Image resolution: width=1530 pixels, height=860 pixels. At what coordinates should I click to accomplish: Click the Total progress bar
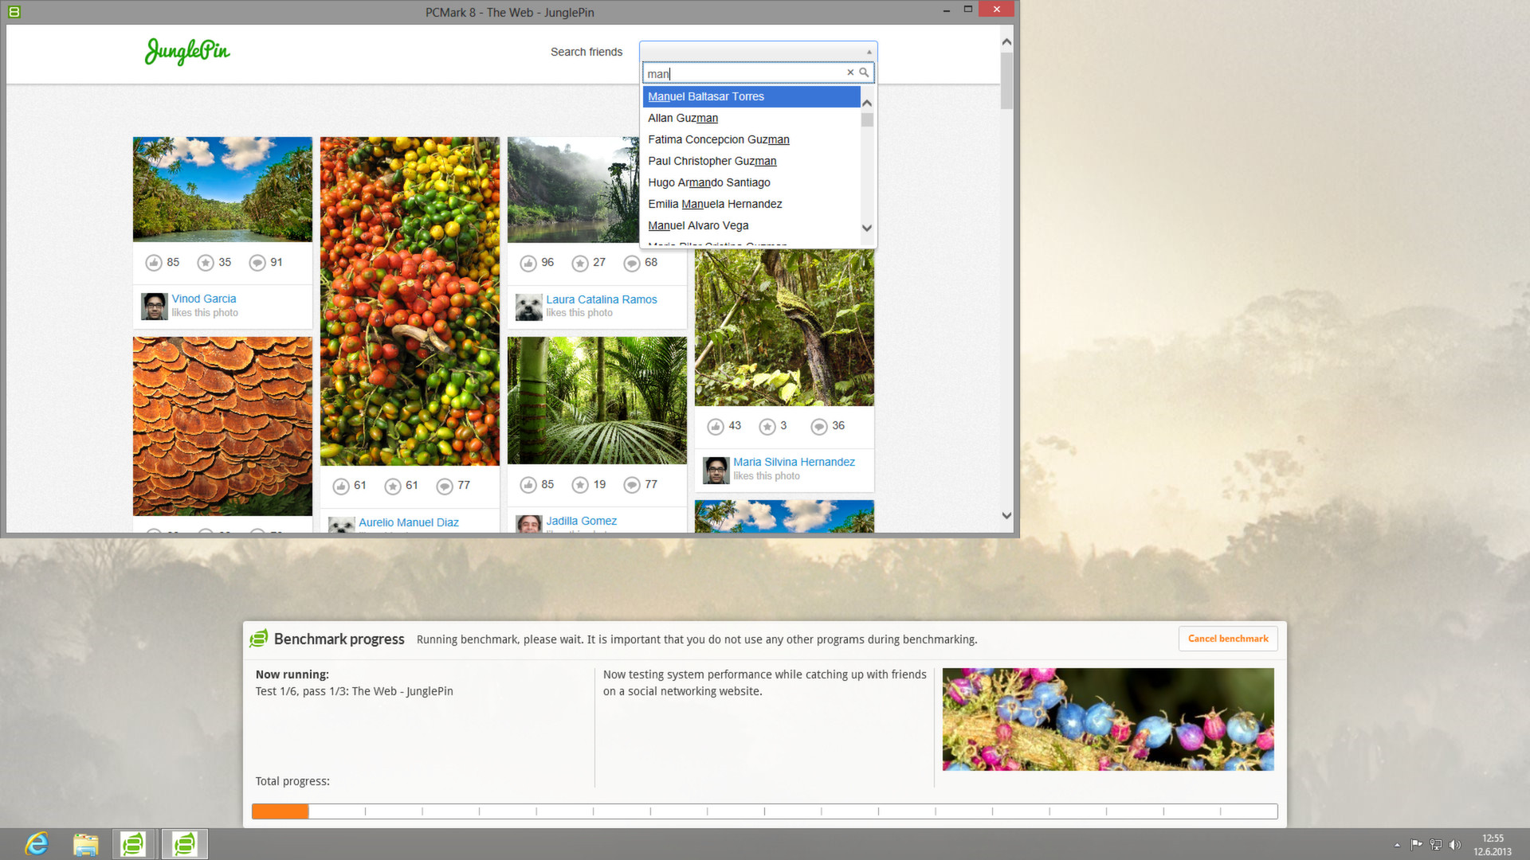pyautogui.click(x=764, y=811)
